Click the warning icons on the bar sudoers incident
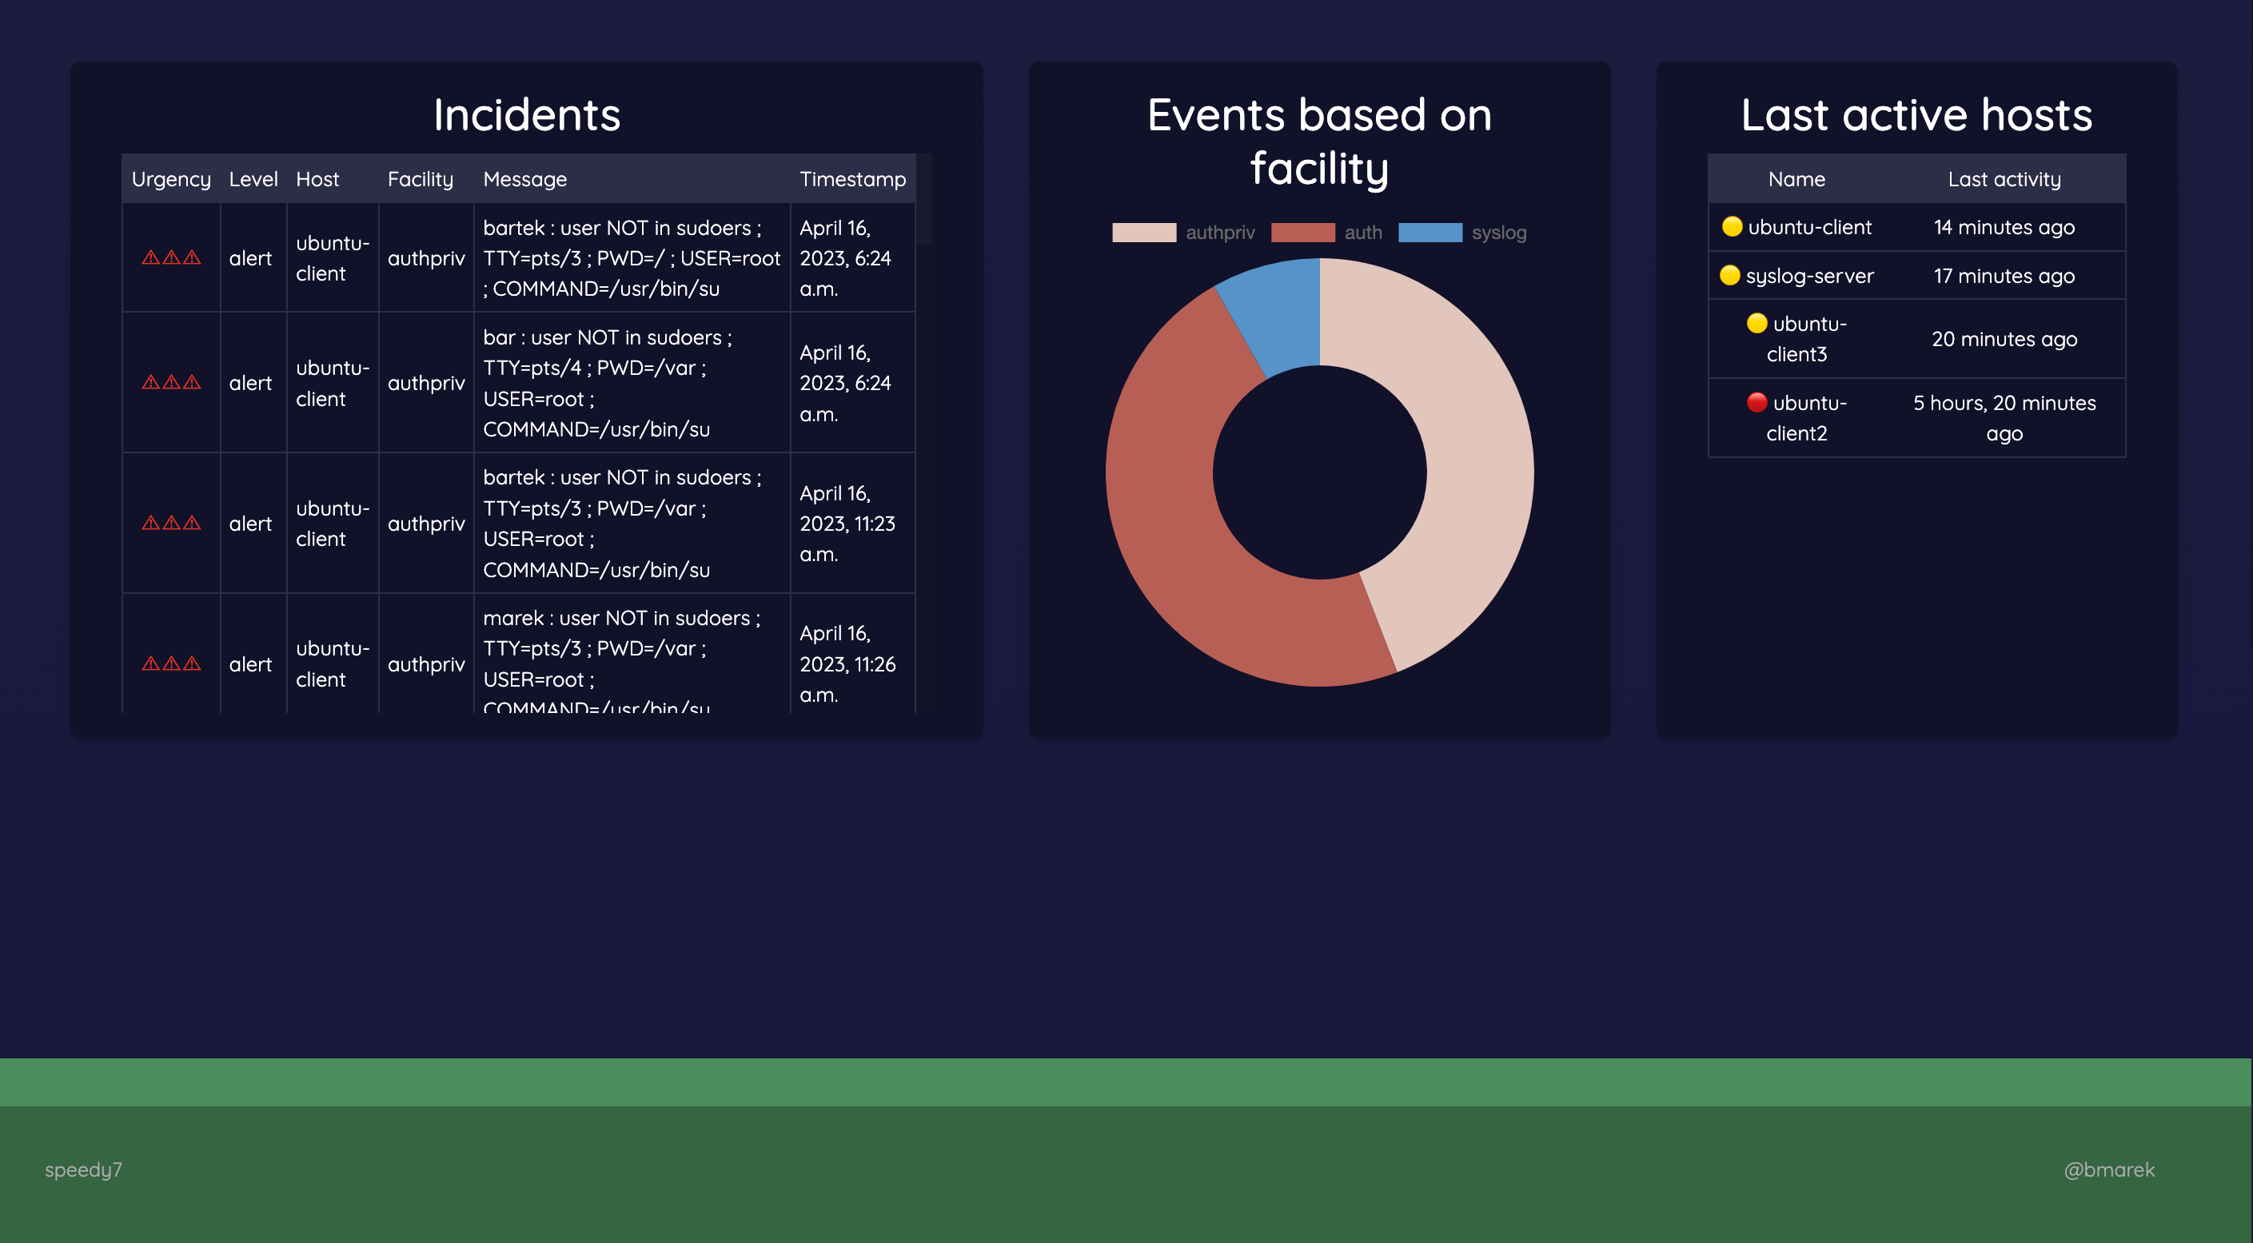The height and width of the screenshot is (1243, 2253). coord(171,382)
